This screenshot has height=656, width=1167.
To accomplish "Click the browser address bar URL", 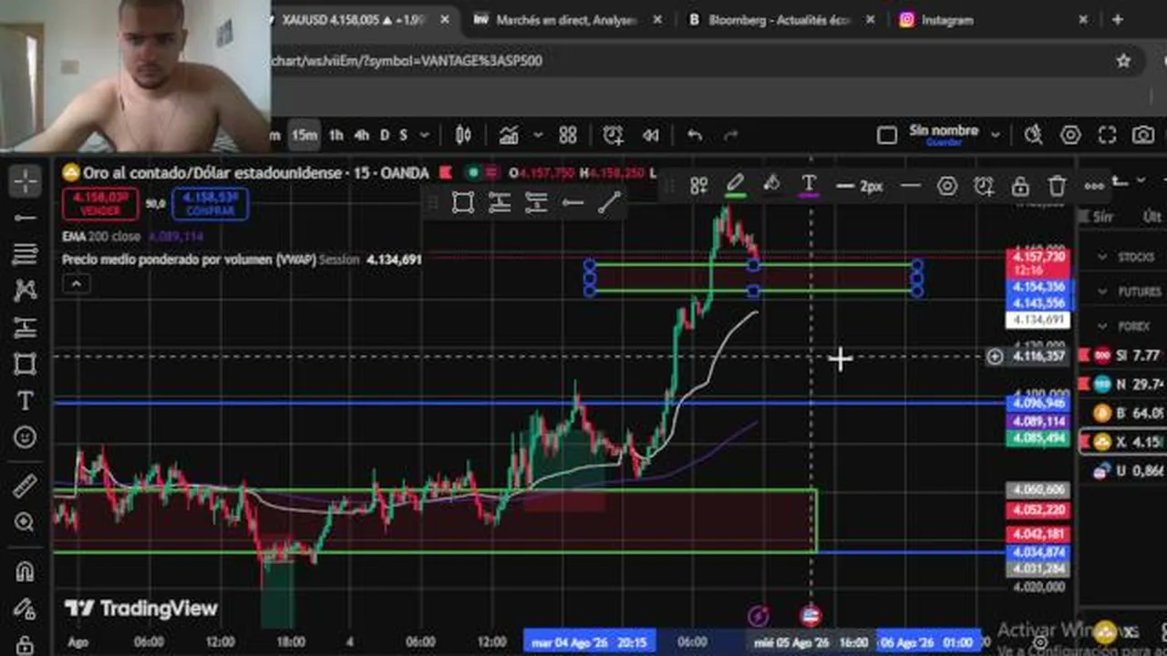I will [407, 61].
